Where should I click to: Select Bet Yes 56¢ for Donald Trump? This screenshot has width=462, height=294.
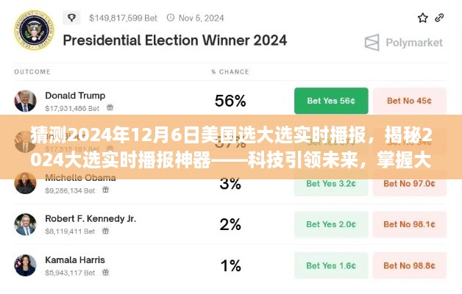pos(331,101)
